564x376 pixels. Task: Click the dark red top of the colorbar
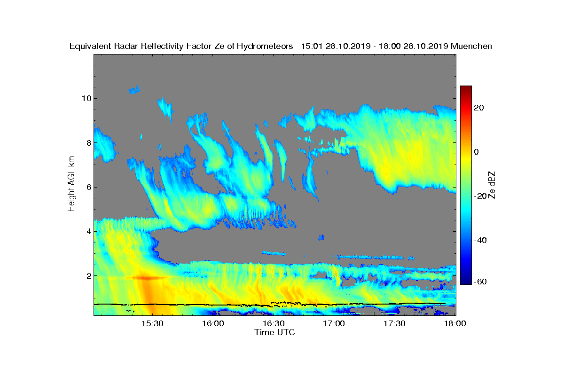point(466,89)
